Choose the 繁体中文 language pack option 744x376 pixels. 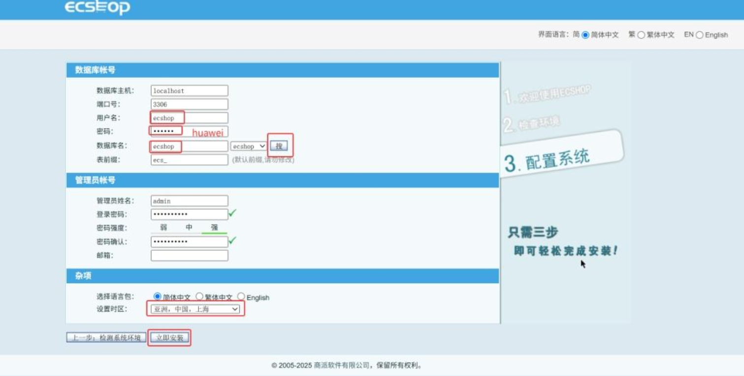[199, 296]
